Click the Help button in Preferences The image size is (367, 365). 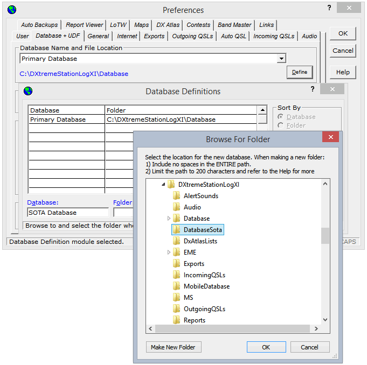343,72
